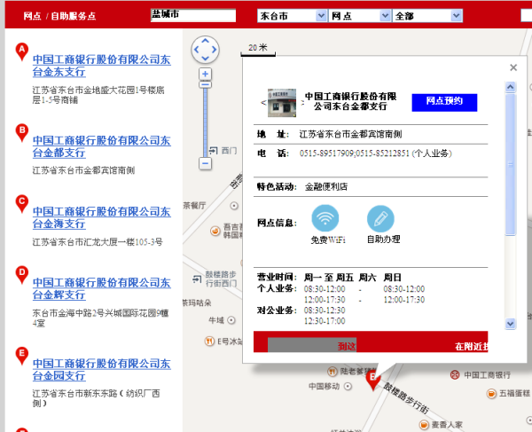Click the phone number 0515-89517909 text
The width and height of the screenshot is (532, 432).
click(326, 153)
